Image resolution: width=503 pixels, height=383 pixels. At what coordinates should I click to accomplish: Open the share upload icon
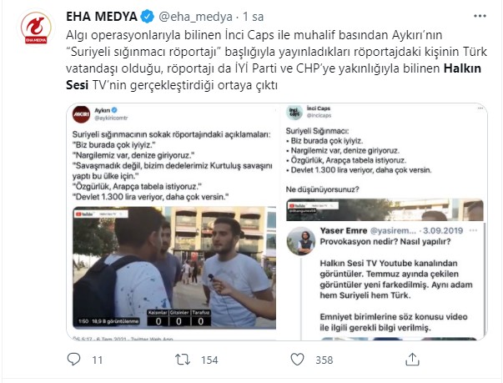pos(412,360)
